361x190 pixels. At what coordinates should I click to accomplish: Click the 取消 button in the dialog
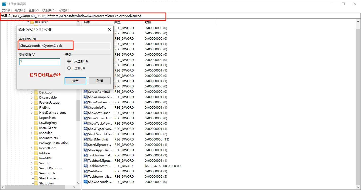coord(100,81)
